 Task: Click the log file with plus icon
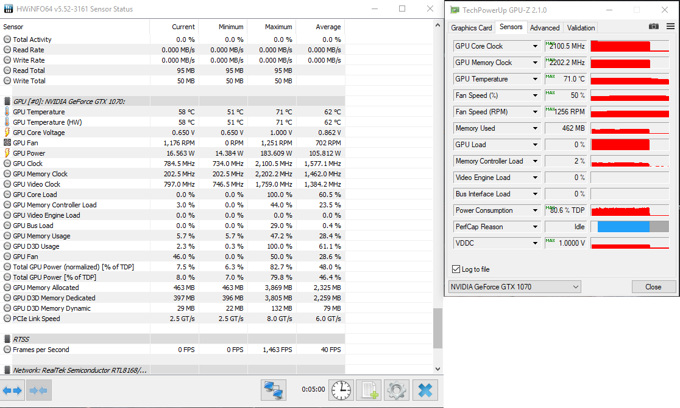point(369,390)
